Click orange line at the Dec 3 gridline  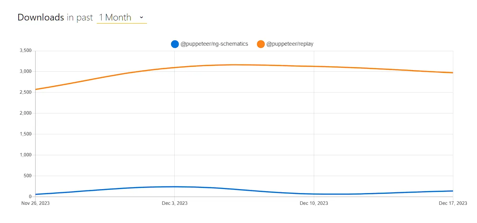tap(175, 67)
